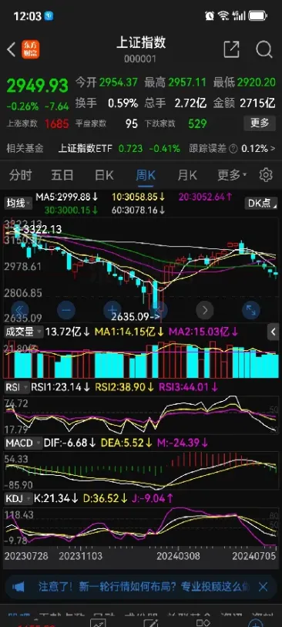Open chart settings gear icon
Image resolution: width=282 pixels, height=627 pixels.
[266, 175]
